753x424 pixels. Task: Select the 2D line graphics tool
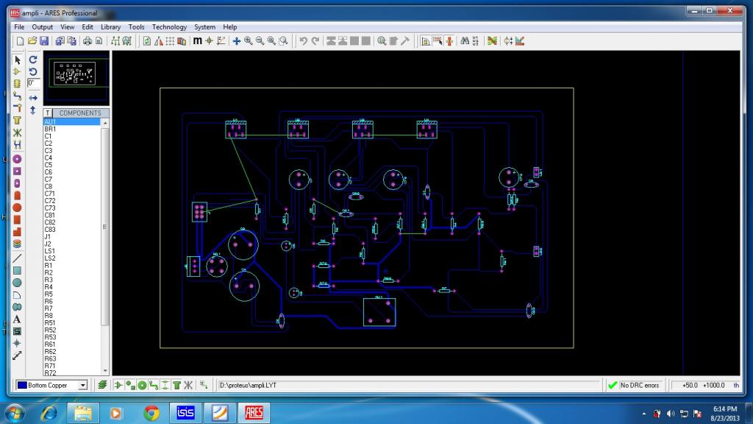(18, 258)
